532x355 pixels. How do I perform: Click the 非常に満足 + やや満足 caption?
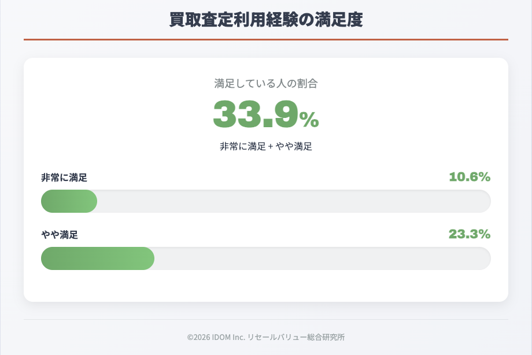click(266, 146)
